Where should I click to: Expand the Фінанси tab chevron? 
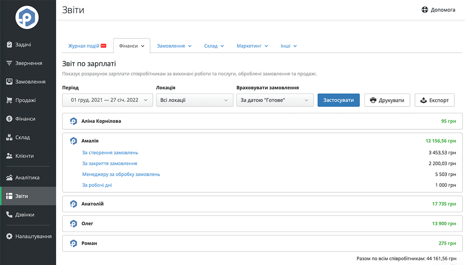coord(143,46)
